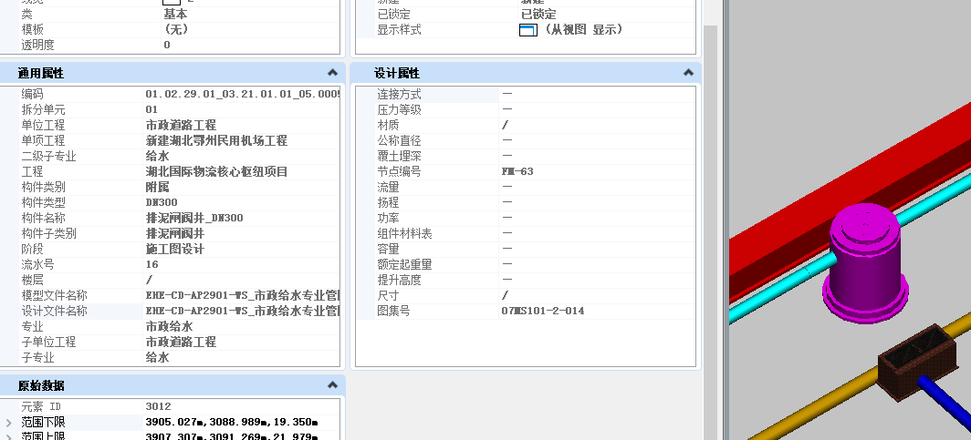
Task: Select the 模型文件名称 value
Action: 242,295
